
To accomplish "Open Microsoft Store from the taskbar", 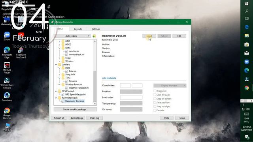I will (x=247, y=45).
